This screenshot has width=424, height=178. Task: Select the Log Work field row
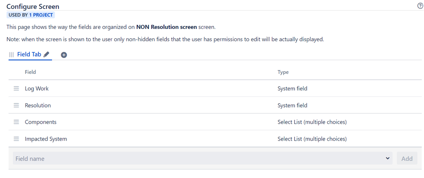click(x=215, y=88)
